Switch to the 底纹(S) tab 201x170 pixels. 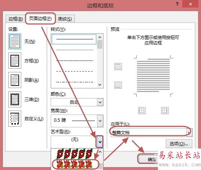click(x=65, y=19)
